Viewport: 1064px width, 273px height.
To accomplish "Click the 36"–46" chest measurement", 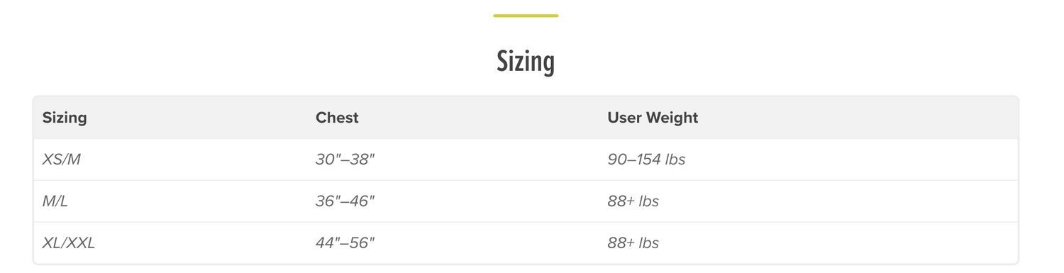I will [x=345, y=201].
